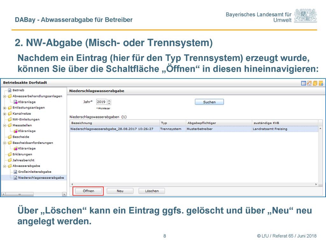Click the yellow stacked-pages icon in Betriebsakte header

[x=315, y=83]
